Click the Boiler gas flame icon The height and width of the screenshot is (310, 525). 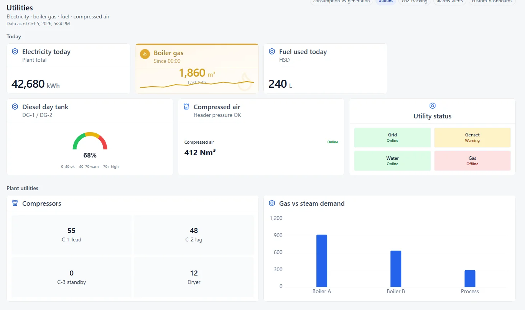145,54
